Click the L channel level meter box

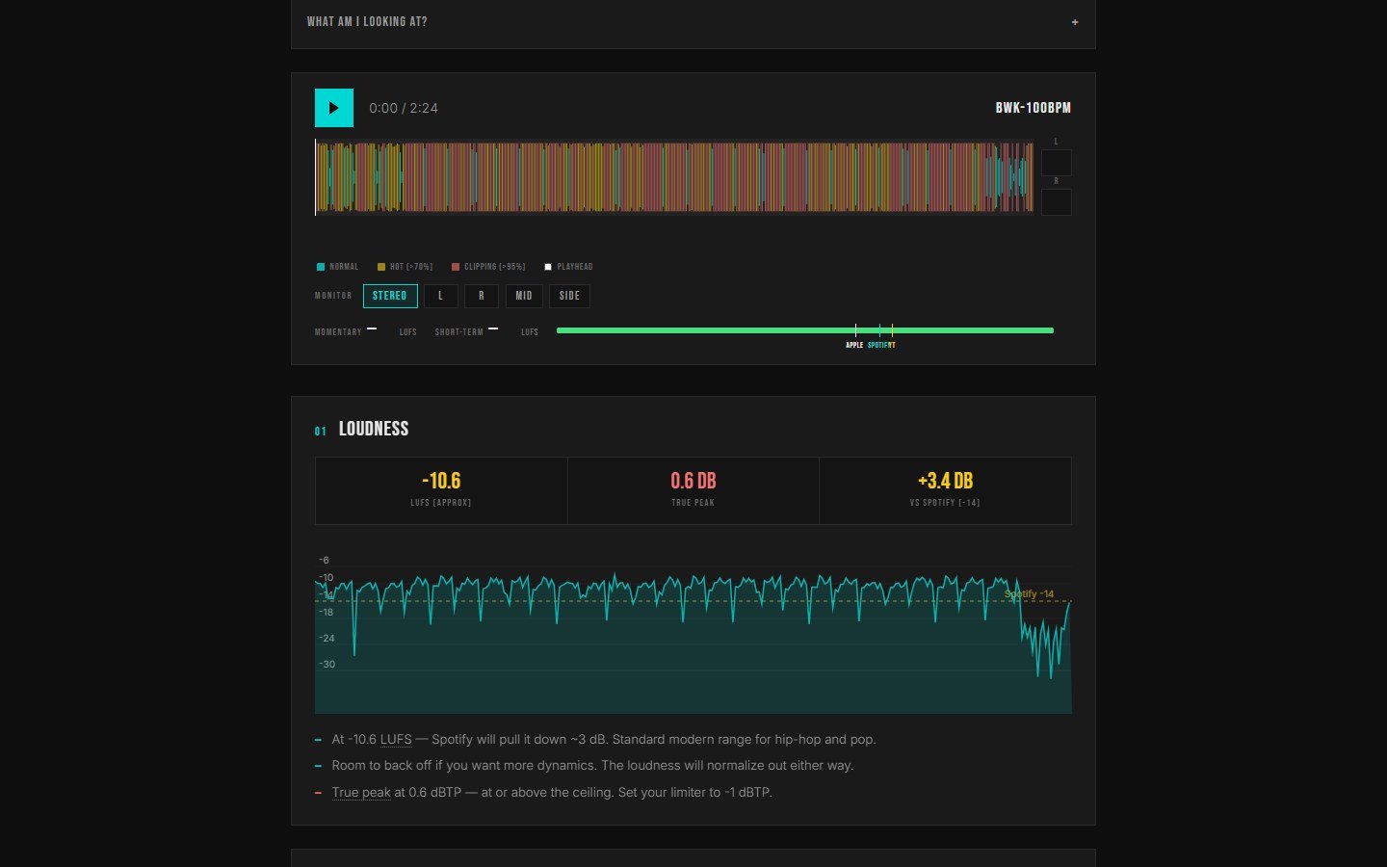[1057, 163]
